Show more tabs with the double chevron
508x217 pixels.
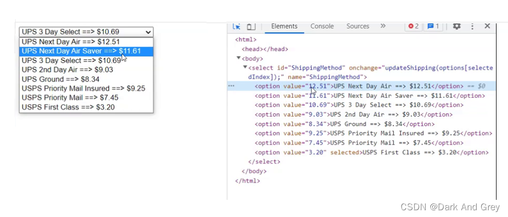(383, 26)
